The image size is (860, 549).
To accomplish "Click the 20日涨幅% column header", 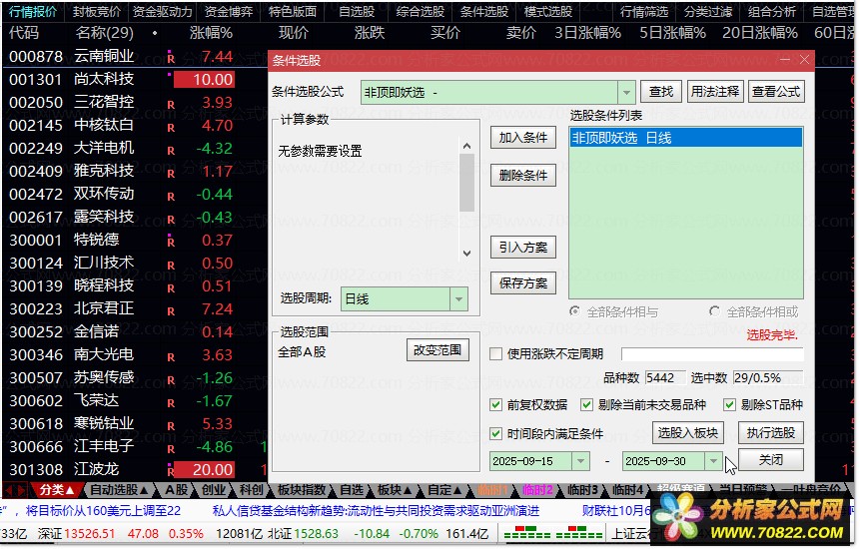I will [760, 33].
